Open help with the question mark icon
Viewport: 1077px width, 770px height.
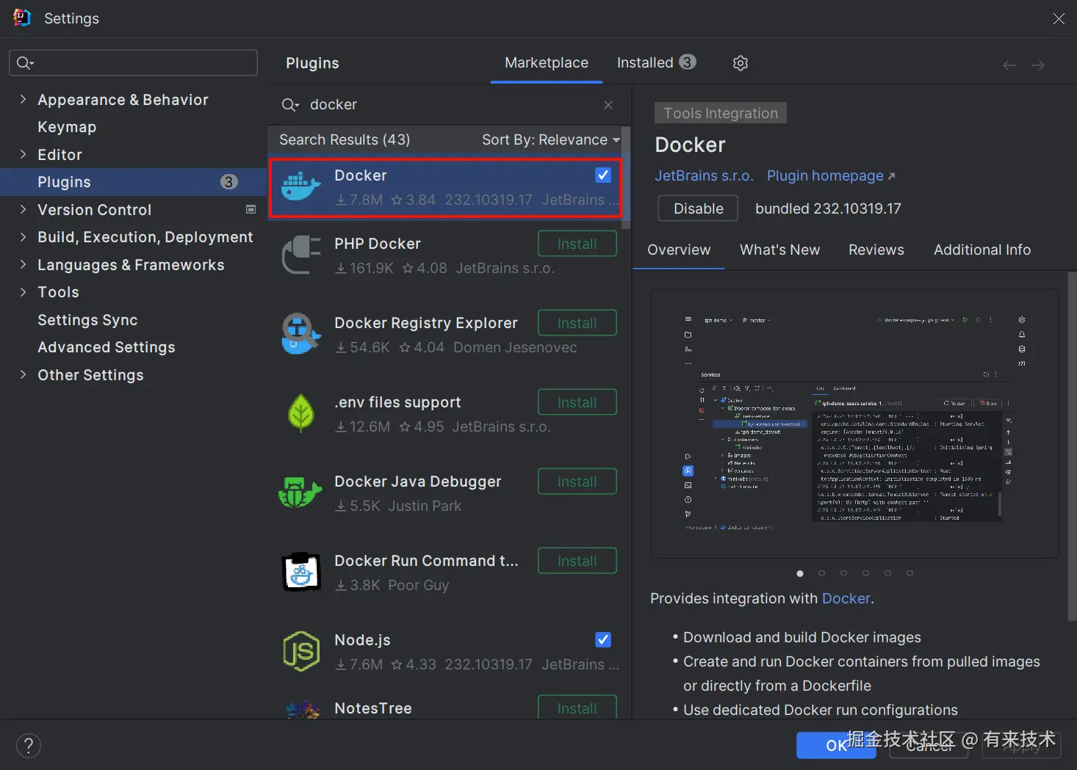coord(29,746)
